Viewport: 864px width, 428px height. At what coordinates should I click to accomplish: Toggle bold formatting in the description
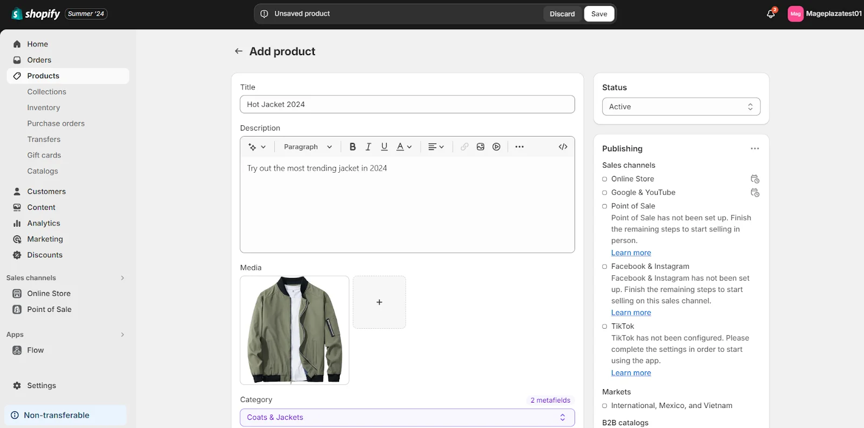353,147
